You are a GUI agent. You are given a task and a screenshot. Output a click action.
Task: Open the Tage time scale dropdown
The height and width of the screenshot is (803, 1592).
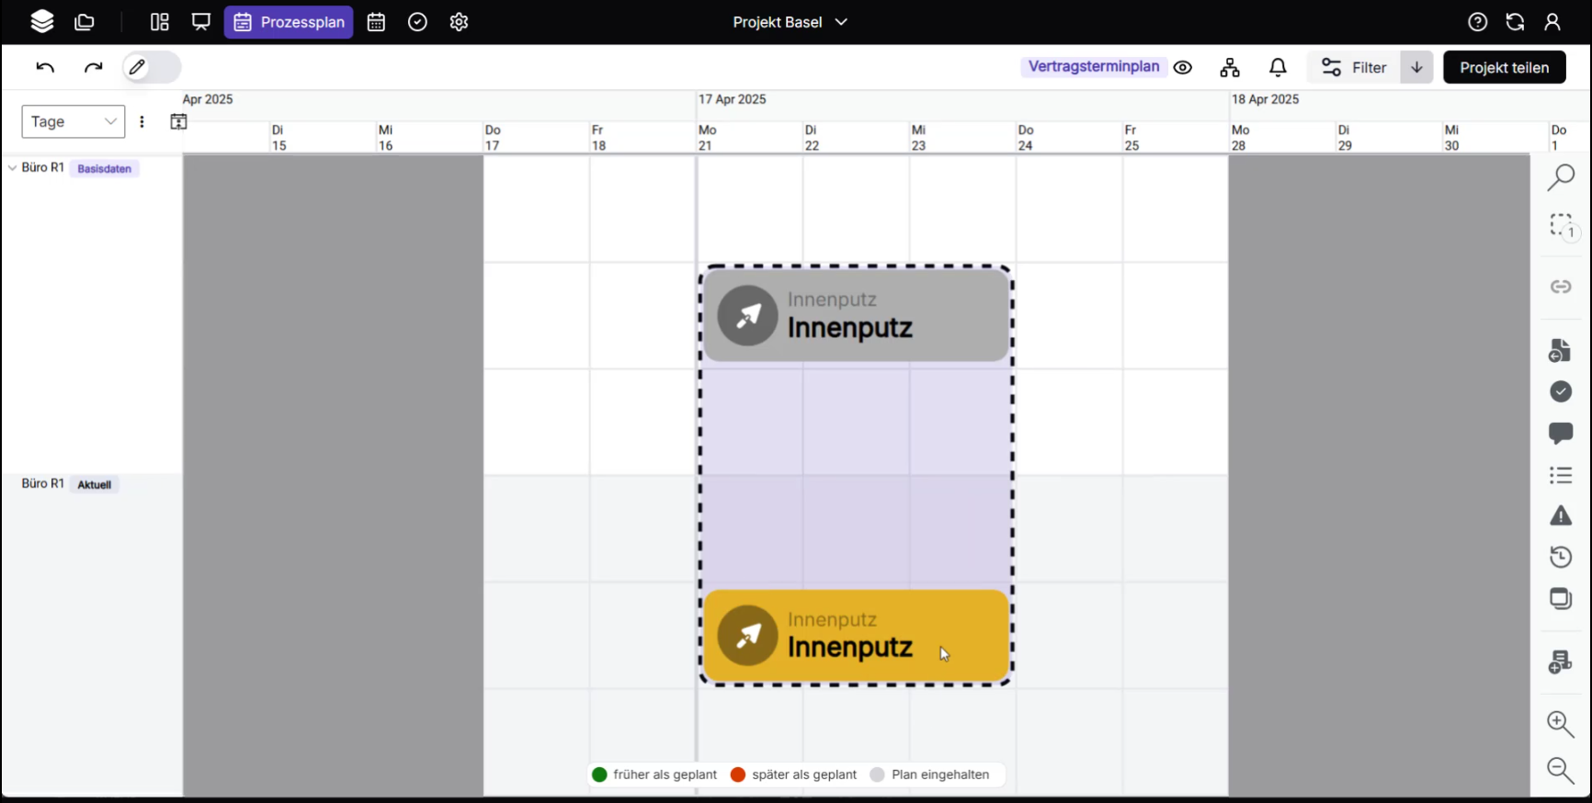pyautogui.click(x=74, y=121)
